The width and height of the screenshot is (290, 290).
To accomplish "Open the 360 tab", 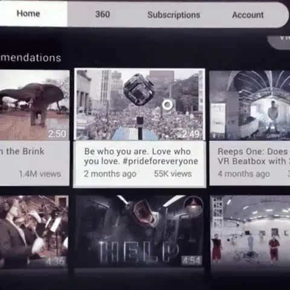I will tap(103, 14).
